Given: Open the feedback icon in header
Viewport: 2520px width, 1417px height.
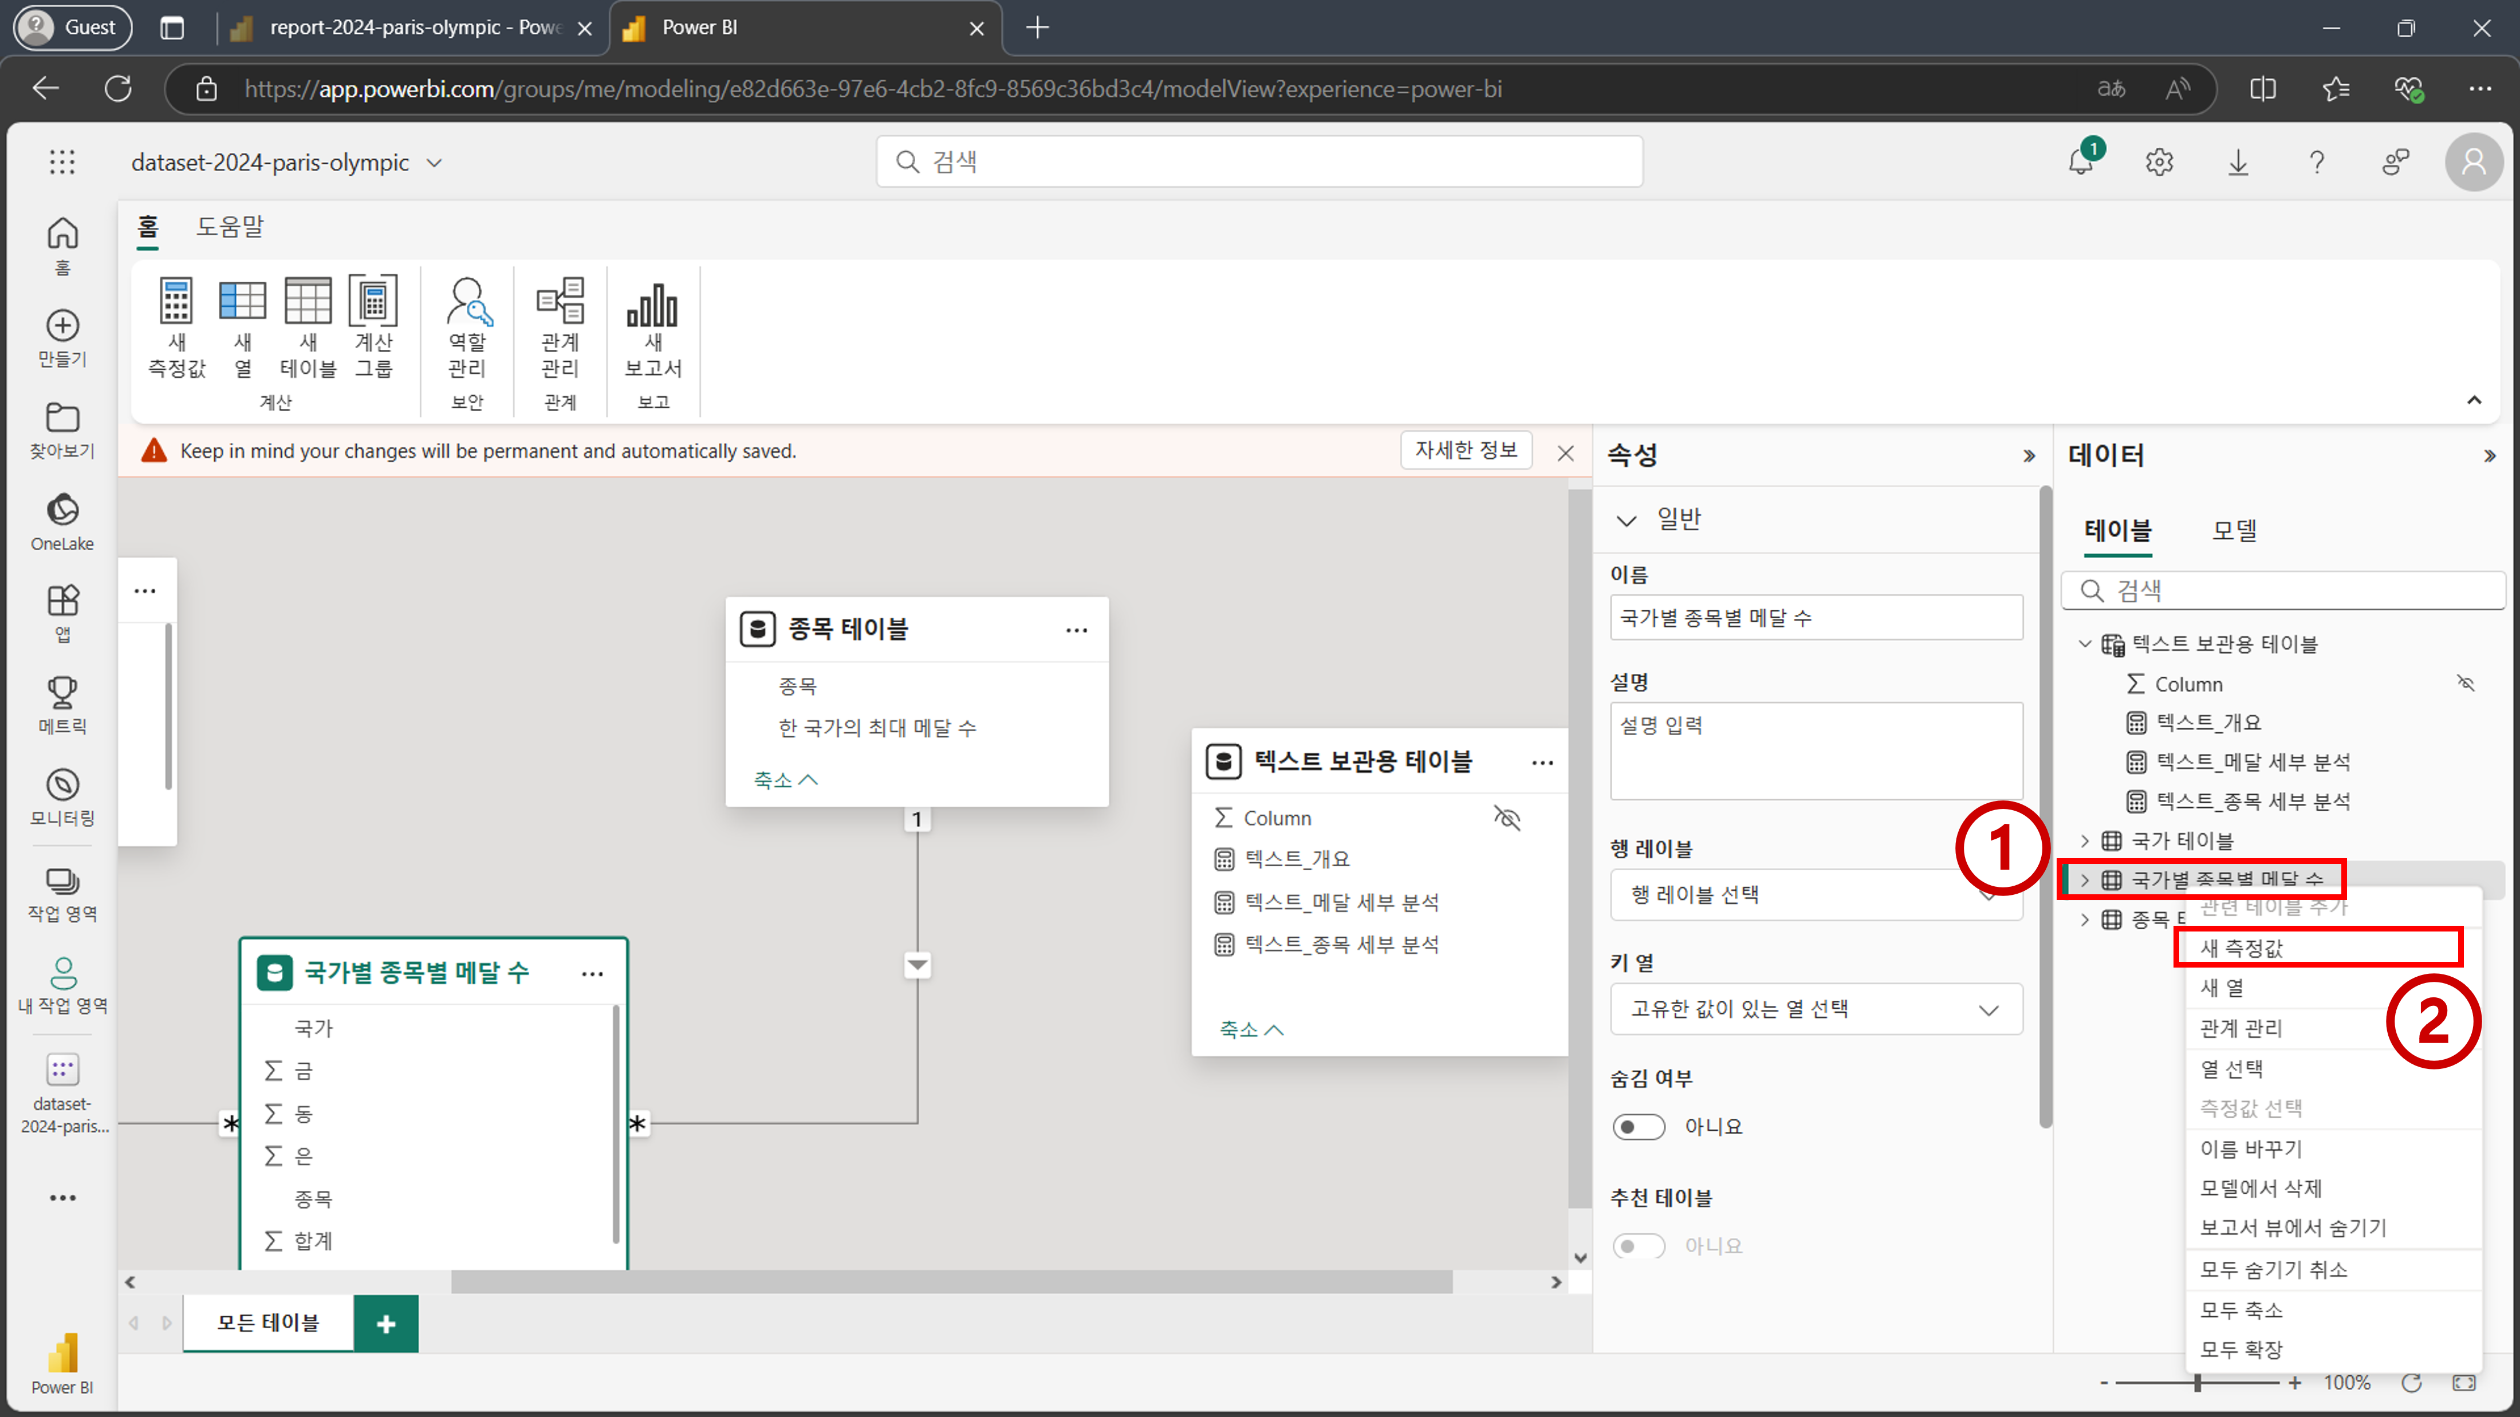Looking at the screenshot, I should click(x=2396, y=161).
